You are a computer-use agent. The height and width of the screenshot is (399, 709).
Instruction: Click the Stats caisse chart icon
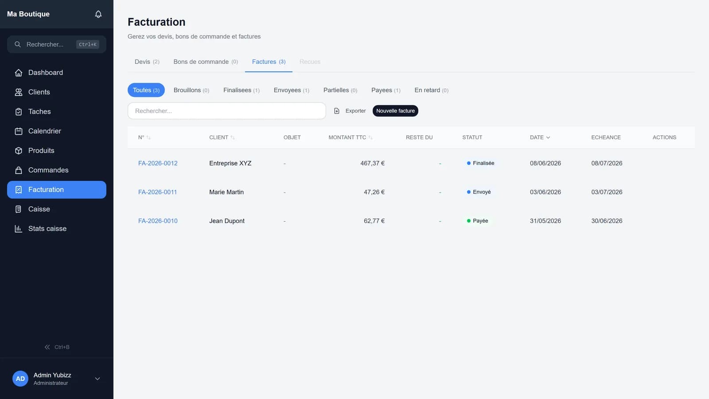pyautogui.click(x=19, y=229)
